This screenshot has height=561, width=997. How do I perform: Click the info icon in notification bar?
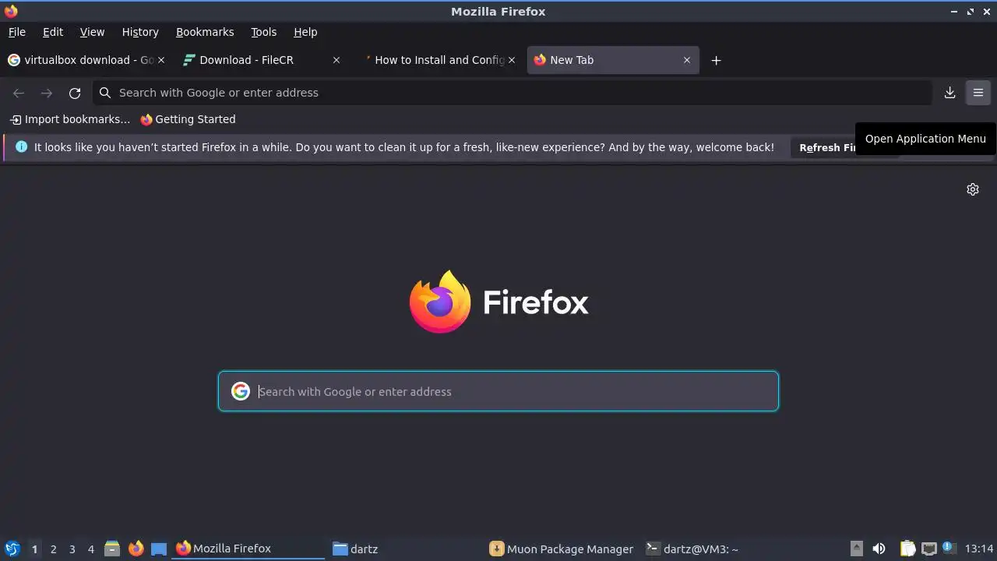click(21, 146)
